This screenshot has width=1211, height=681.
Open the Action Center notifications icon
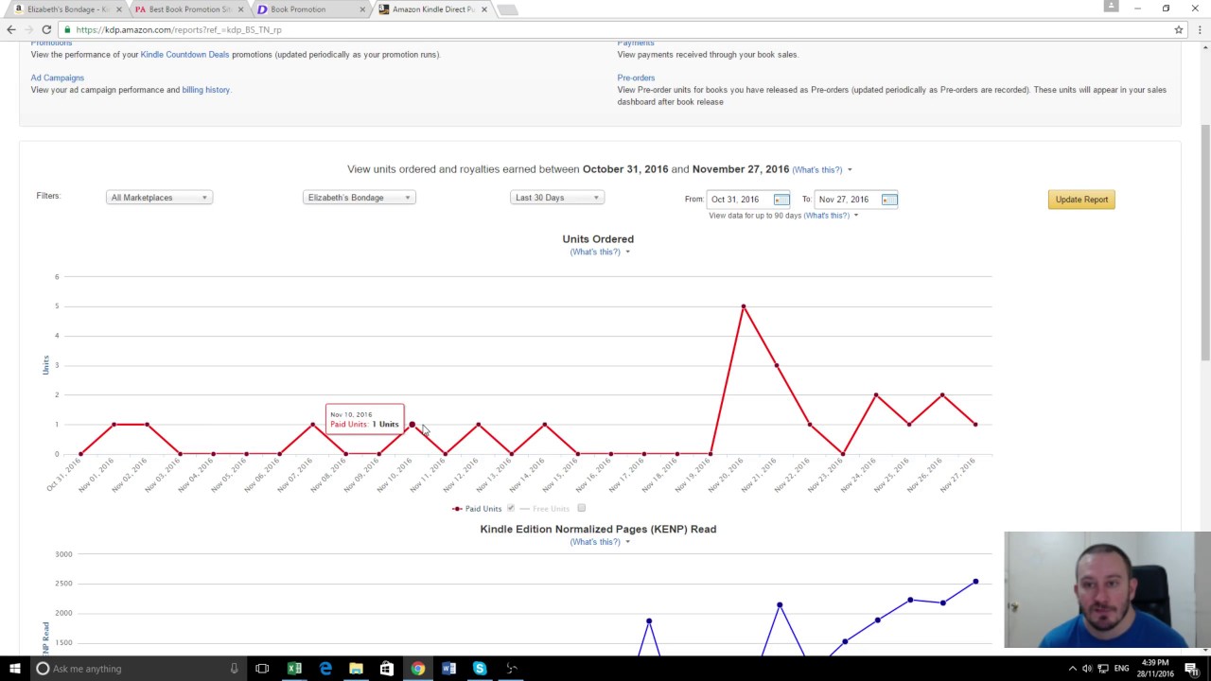click(1191, 669)
